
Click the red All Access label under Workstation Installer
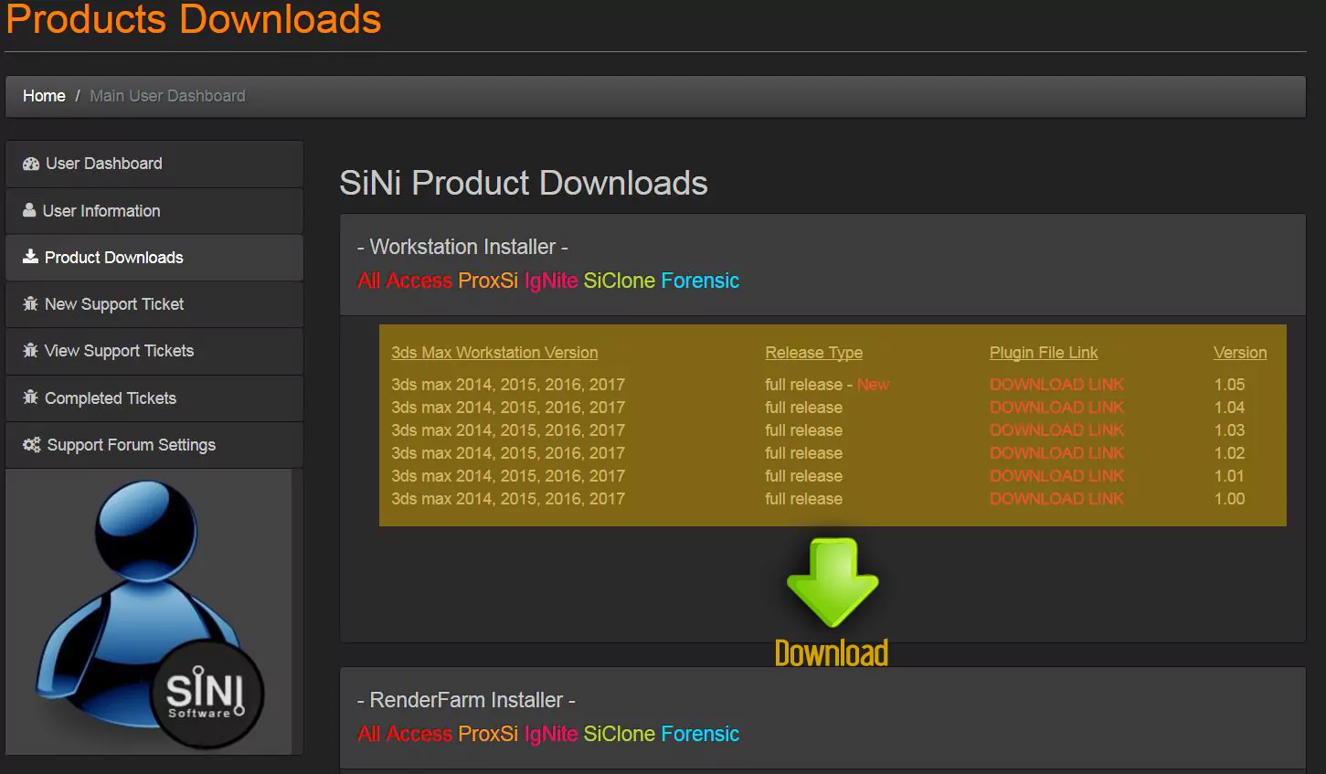tap(404, 281)
